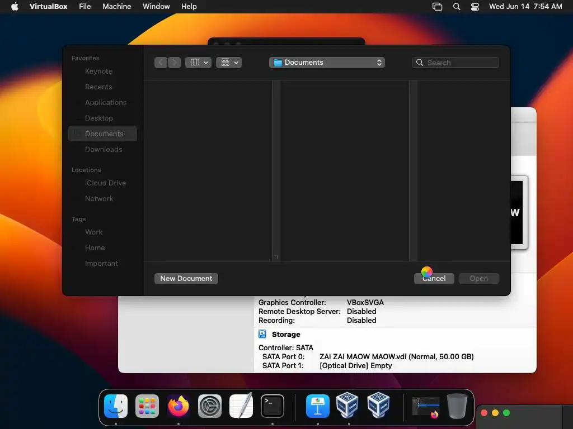The image size is (573, 429).
Task: Click the Storage heading in VirtualBox details
Action: 286,334
